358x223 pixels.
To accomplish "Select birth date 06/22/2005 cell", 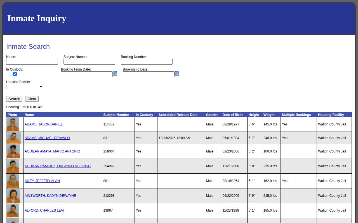I will [x=234, y=196].
